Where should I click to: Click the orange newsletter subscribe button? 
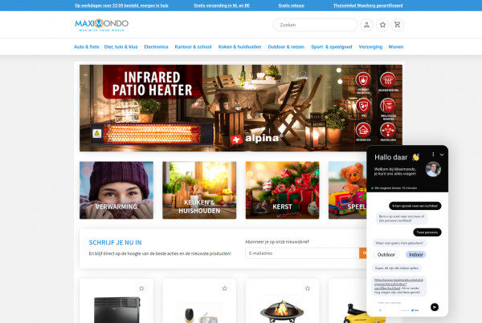coord(363,253)
